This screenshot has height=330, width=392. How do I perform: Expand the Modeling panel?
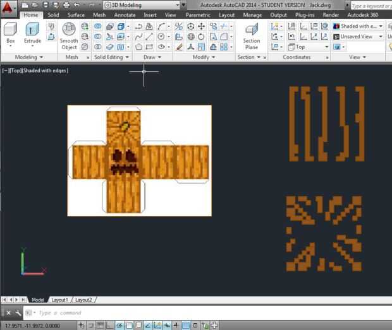click(x=29, y=57)
